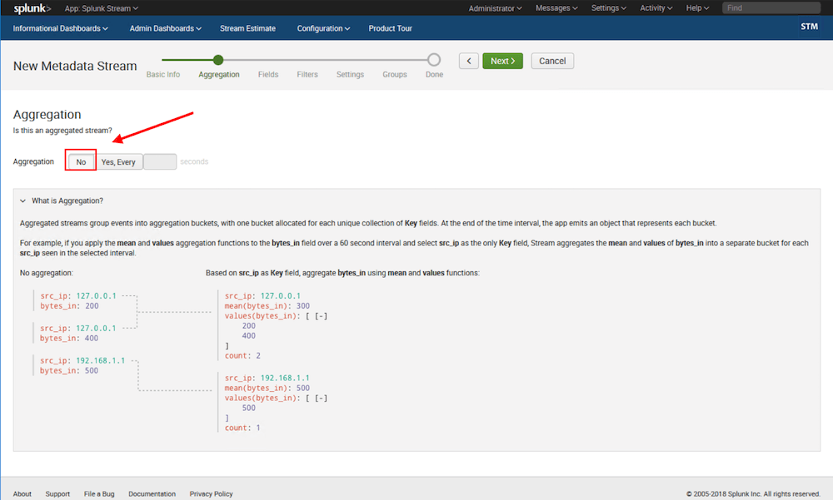This screenshot has height=500, width=833.
Task: Click the 'count: 2' line
Action: pos(242,355)
